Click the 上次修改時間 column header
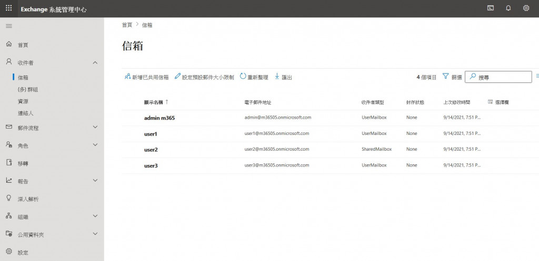This screenshot has height=261, width=539. (x=456, y=102)
